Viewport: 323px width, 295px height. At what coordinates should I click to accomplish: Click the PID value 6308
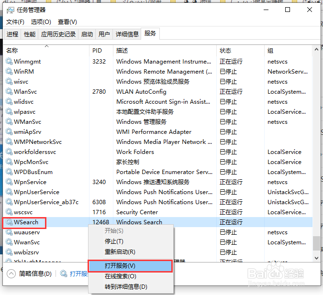99,202
